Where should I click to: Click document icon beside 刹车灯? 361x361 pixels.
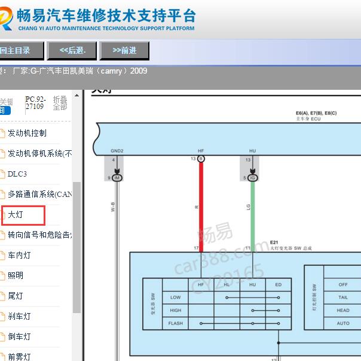point(2,317)
